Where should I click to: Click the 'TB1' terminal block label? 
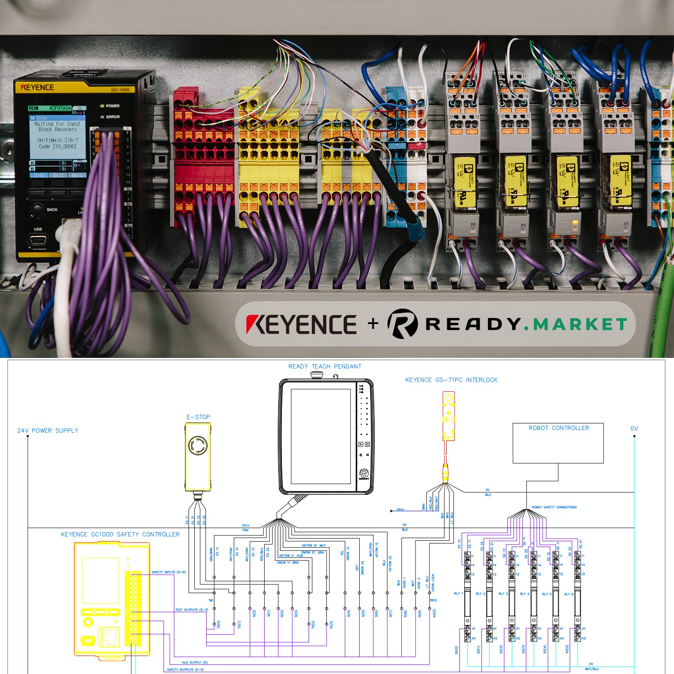(211, 600)
